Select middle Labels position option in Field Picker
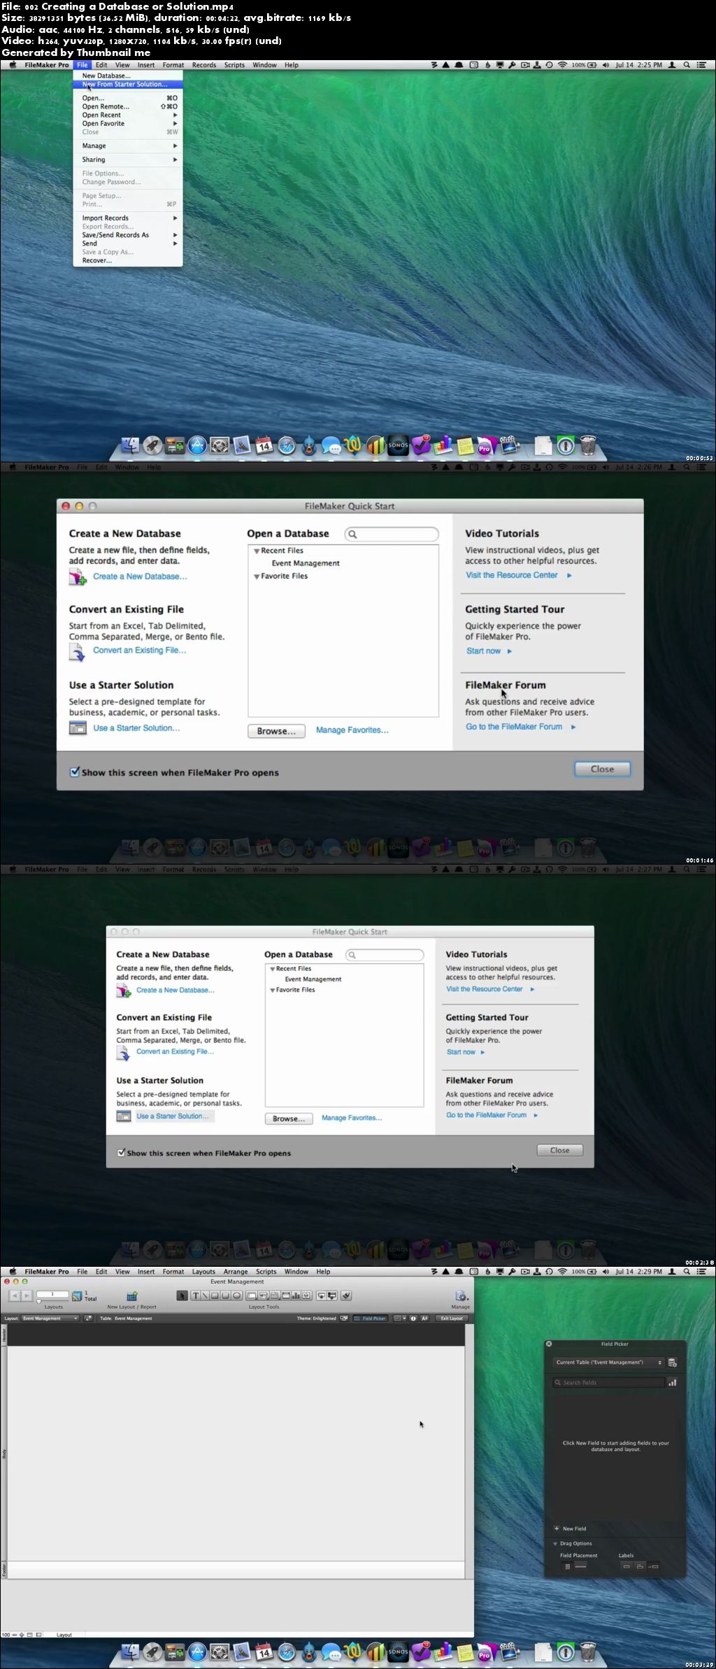The width and height of the screenshot is (716, 1669). (640, 1566)
